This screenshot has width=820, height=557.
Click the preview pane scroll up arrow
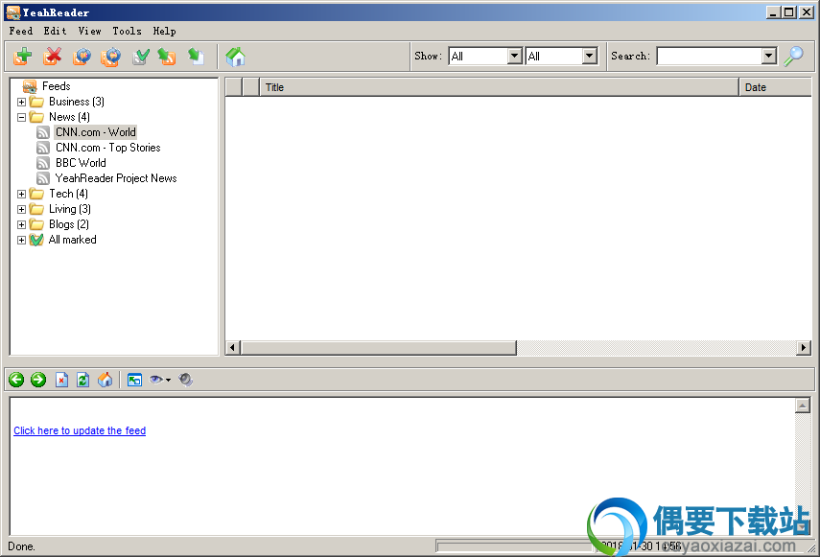(802, 406)
